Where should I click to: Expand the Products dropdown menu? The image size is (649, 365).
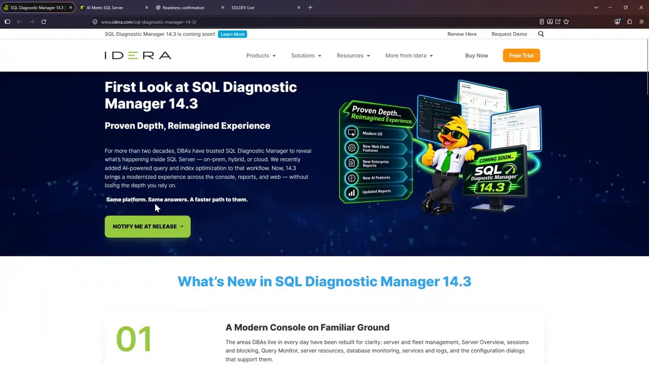[x=261, y=56]
